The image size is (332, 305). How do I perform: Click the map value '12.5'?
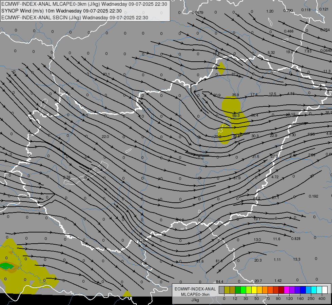point(273,94)
